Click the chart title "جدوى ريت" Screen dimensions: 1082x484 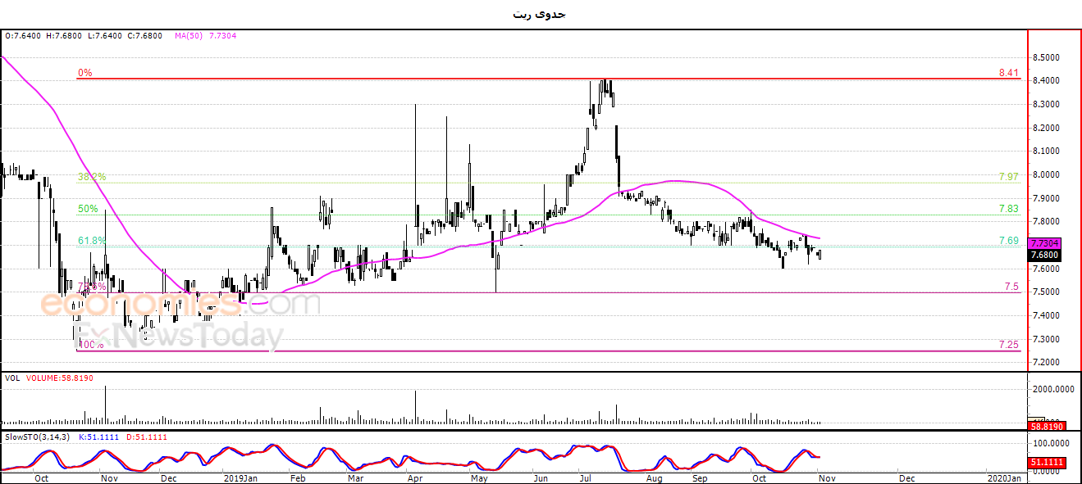click(539, 14)
